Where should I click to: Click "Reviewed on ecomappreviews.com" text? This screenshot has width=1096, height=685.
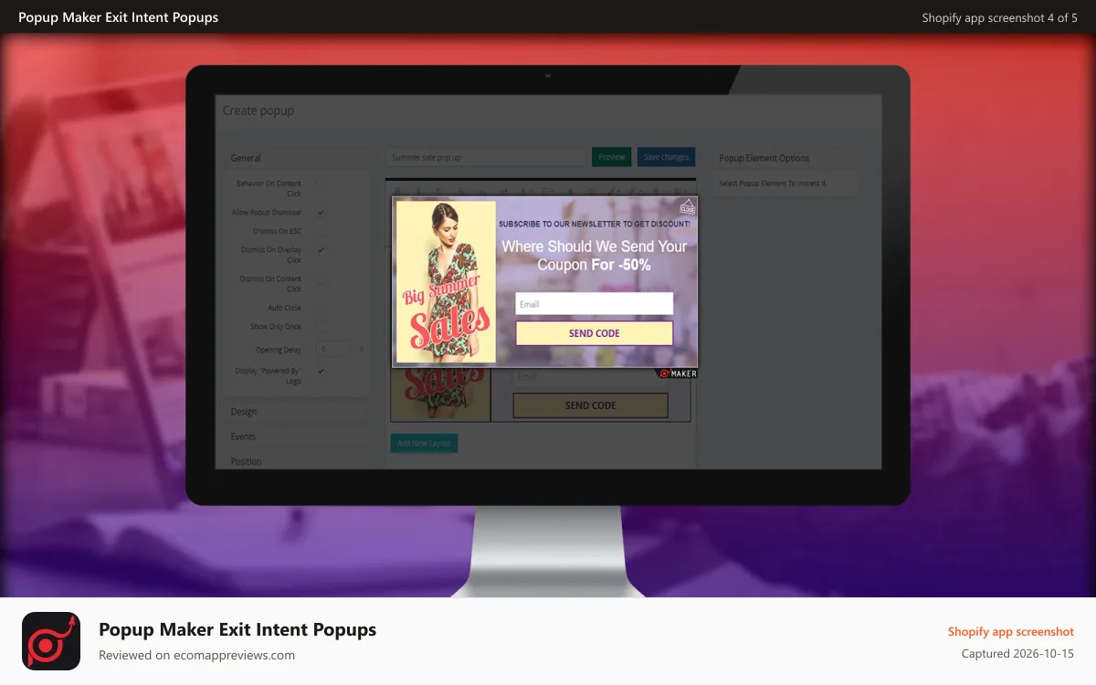(x=197, y=655)
